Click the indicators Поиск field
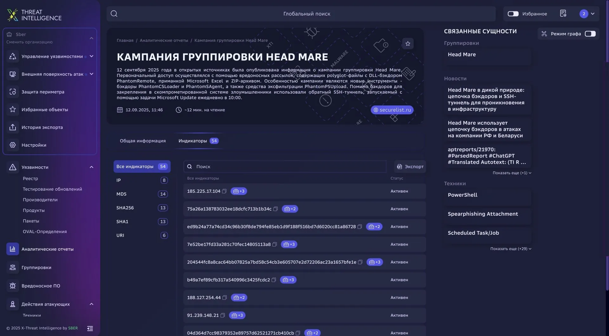The width and height of the screenshot is (609, 336). [x=285, y=167]
